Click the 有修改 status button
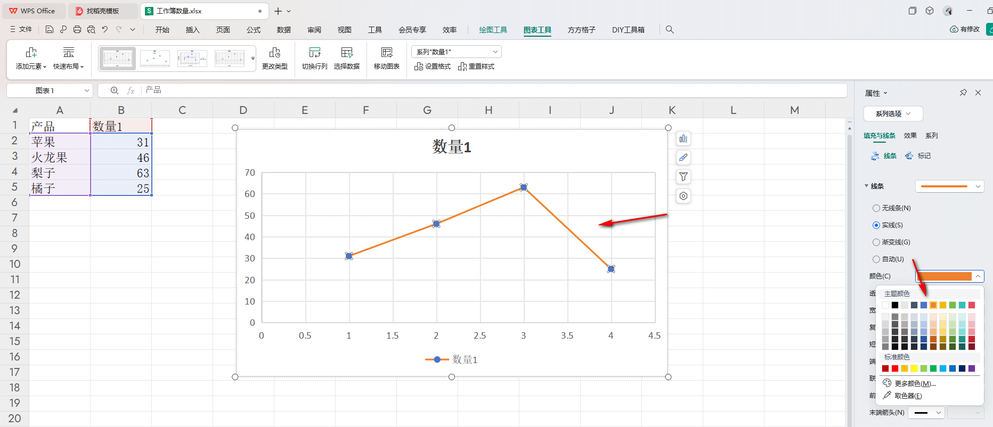The height and width of the screenshot is (427, 993). coord(965,29)
